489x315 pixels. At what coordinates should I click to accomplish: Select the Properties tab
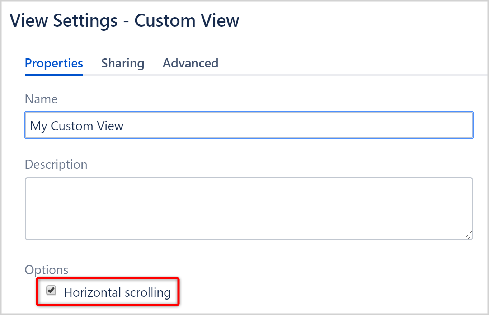tap(53, 63)
